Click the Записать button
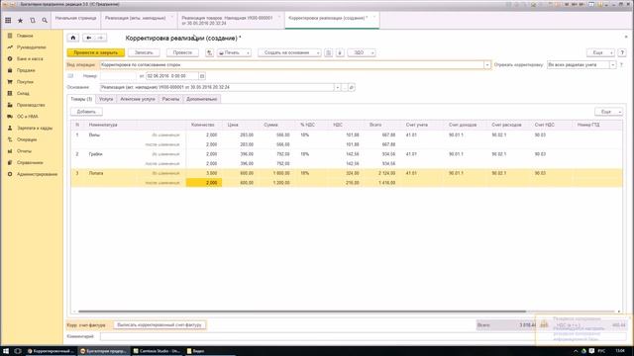Image resolution: width=634 pixels, height=356 pixels. pyautogui.click(x=144, y=52)
